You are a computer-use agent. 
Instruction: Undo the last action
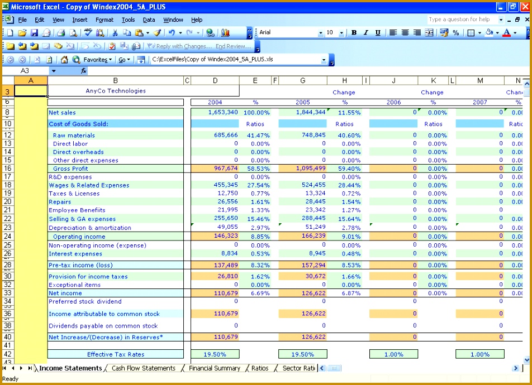(172, 33)
